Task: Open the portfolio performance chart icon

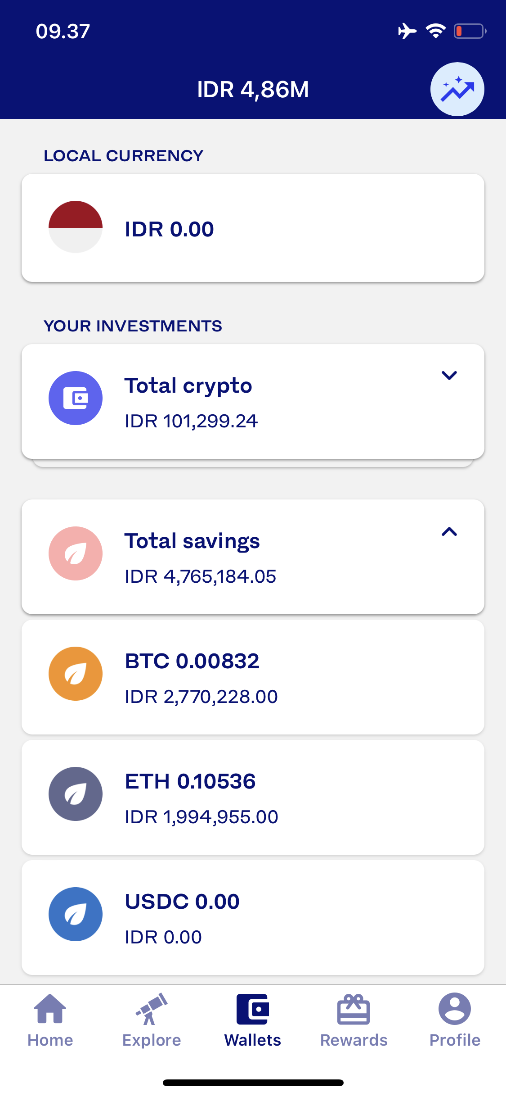Action: [x=457, y=89]
